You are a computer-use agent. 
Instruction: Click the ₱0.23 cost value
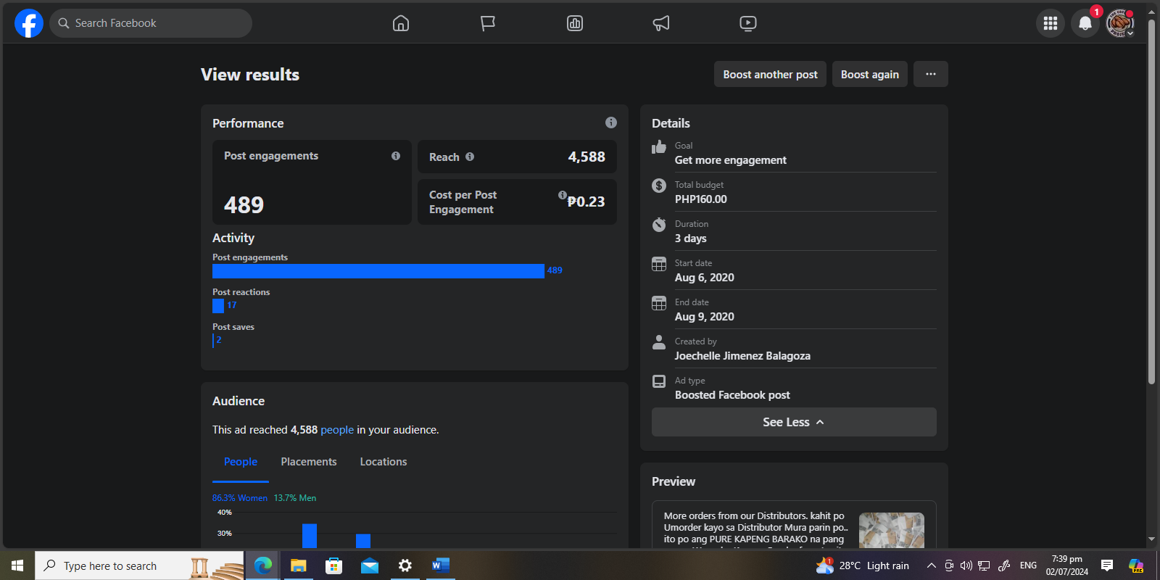click(x=586, y=202)
